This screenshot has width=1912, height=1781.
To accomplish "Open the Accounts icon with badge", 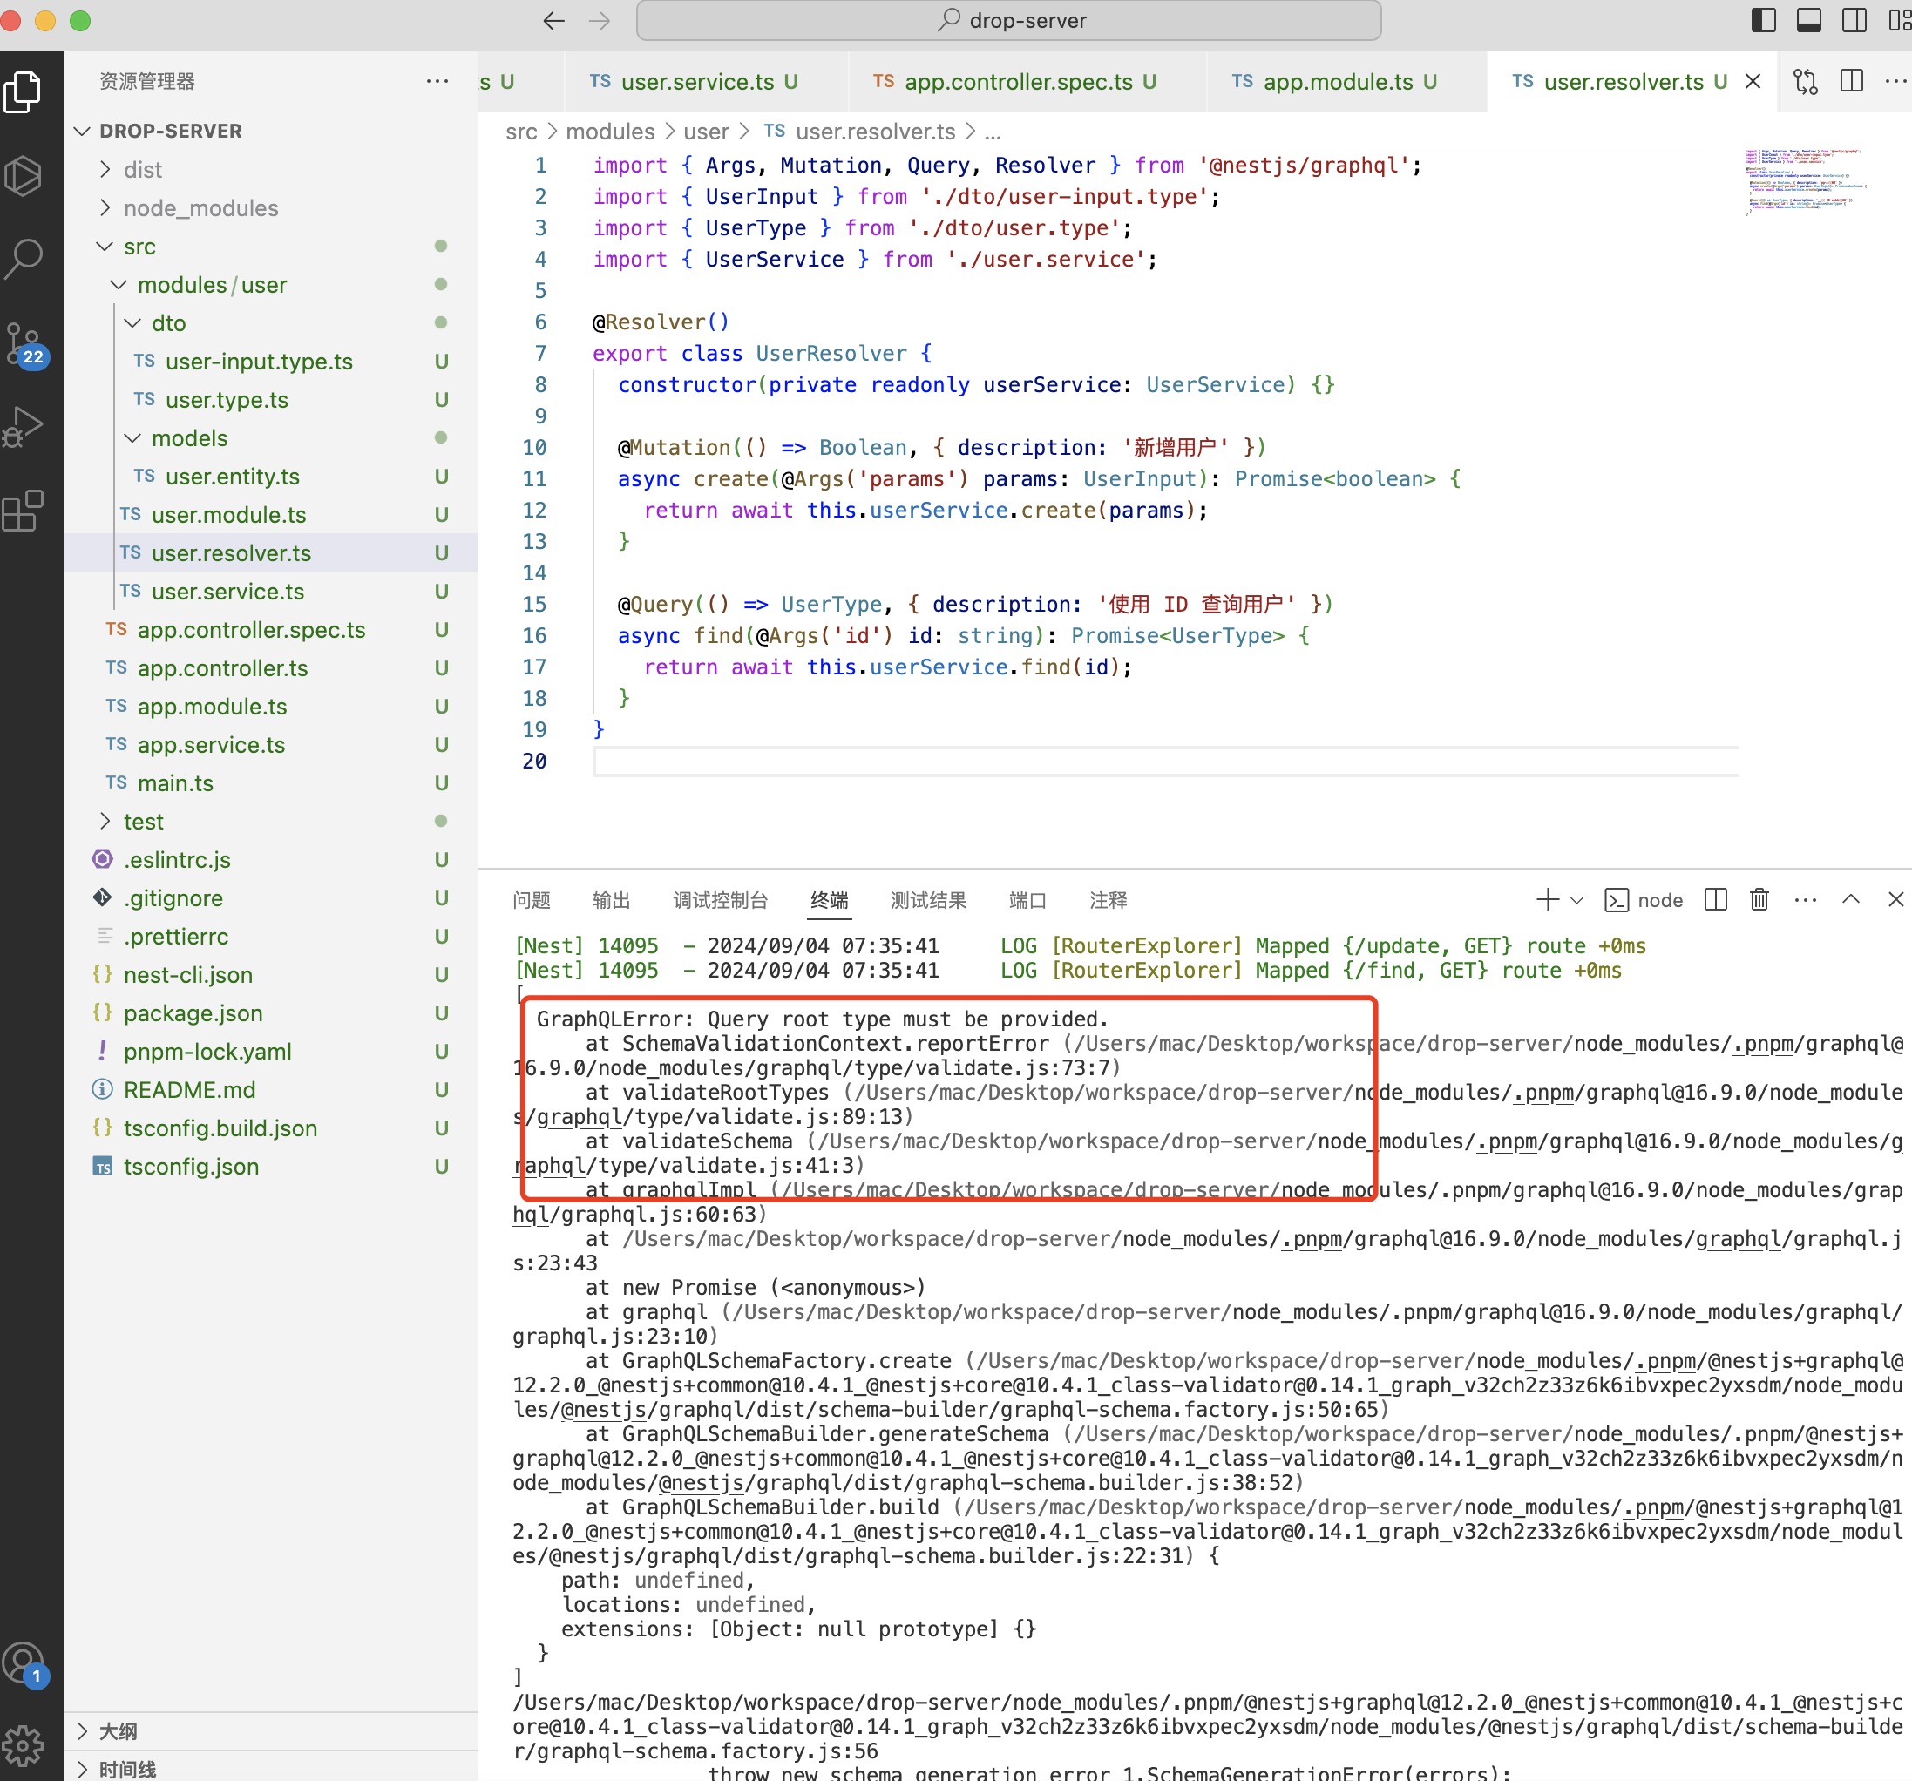I will [x=24, y=1663].
